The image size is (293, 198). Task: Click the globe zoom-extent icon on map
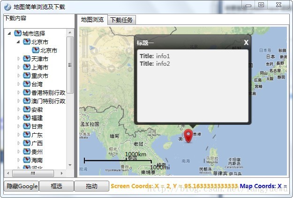point(130,69)
